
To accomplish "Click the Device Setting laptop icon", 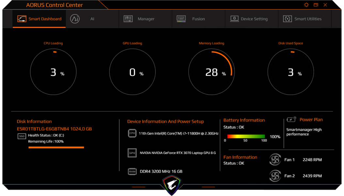I will pyautogui.click(x=234, y=19).
